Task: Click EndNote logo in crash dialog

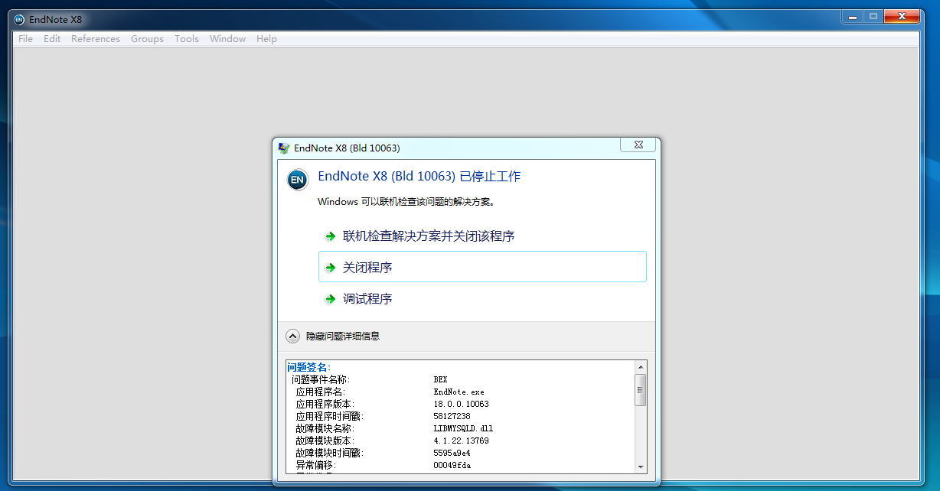Action: 298,180
